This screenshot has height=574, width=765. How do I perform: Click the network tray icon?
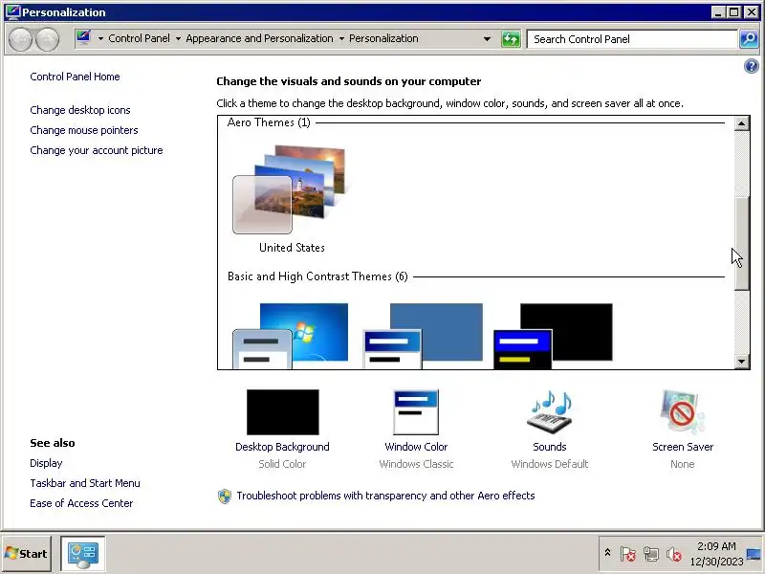(651, 554)
